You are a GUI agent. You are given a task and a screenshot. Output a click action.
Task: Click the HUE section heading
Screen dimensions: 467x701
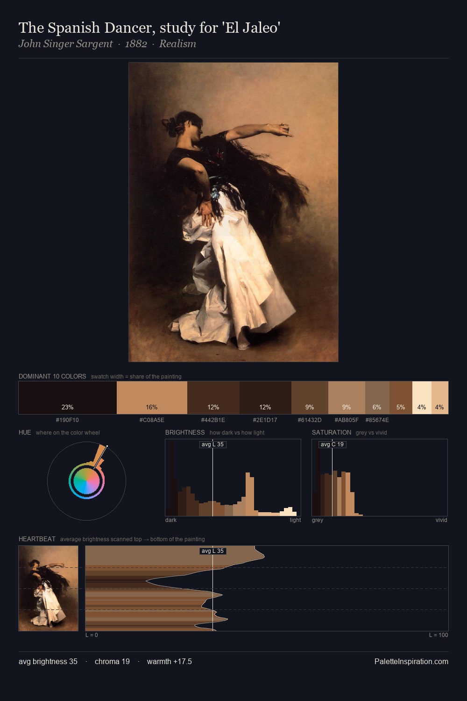click(25, 432)
